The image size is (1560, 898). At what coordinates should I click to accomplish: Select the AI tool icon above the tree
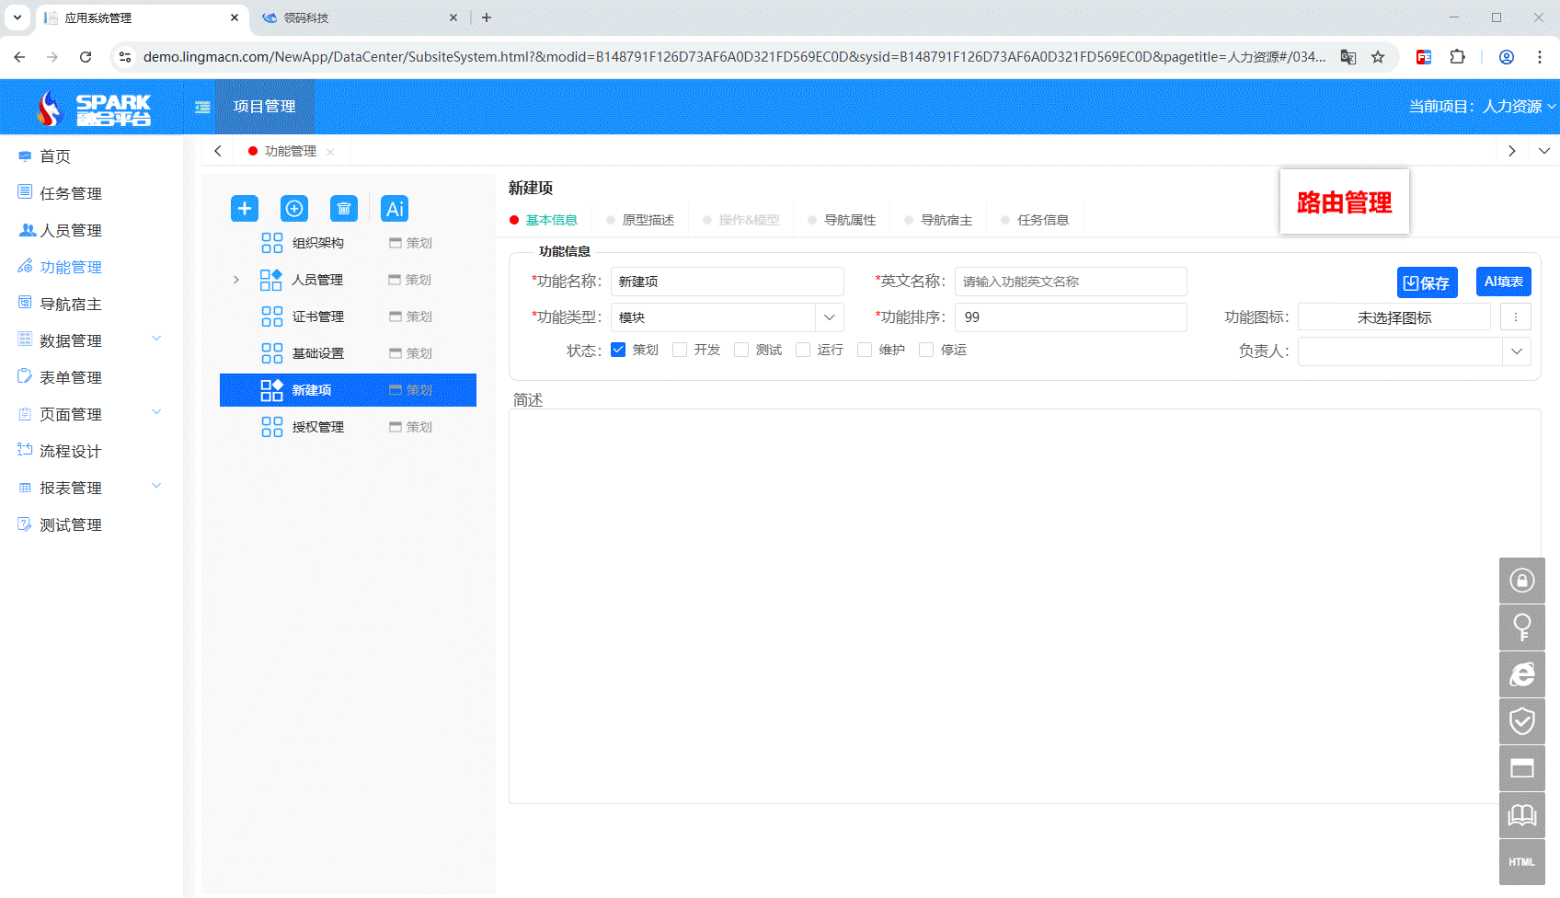click(x=394, y=208)
